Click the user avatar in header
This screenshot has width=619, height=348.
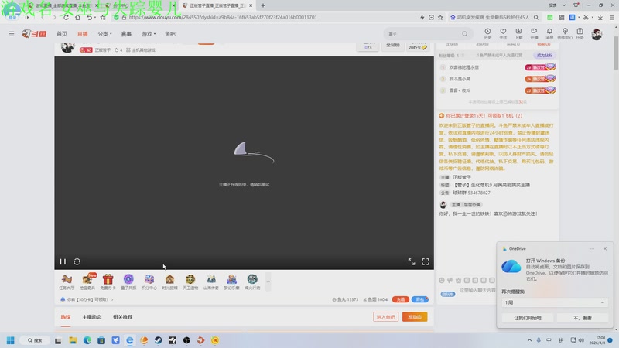click(x=597, y=34)
